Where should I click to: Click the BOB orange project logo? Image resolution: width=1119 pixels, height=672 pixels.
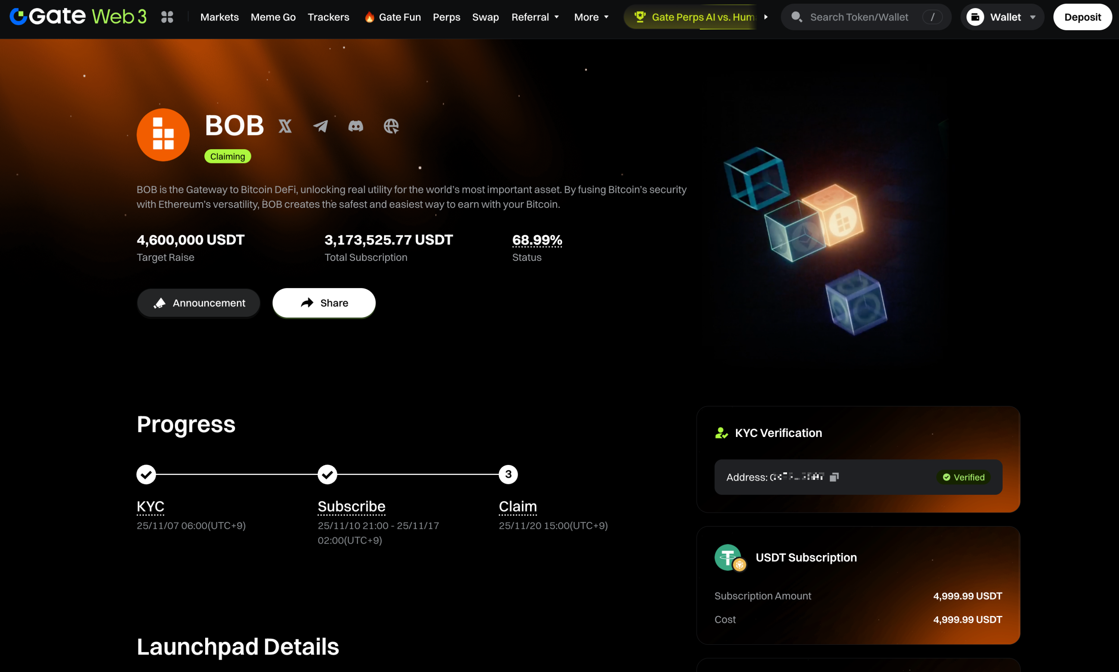coord(163,134)
